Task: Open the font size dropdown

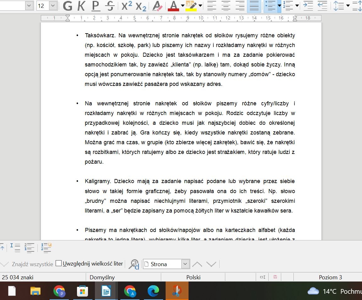Action: [53, 6]
